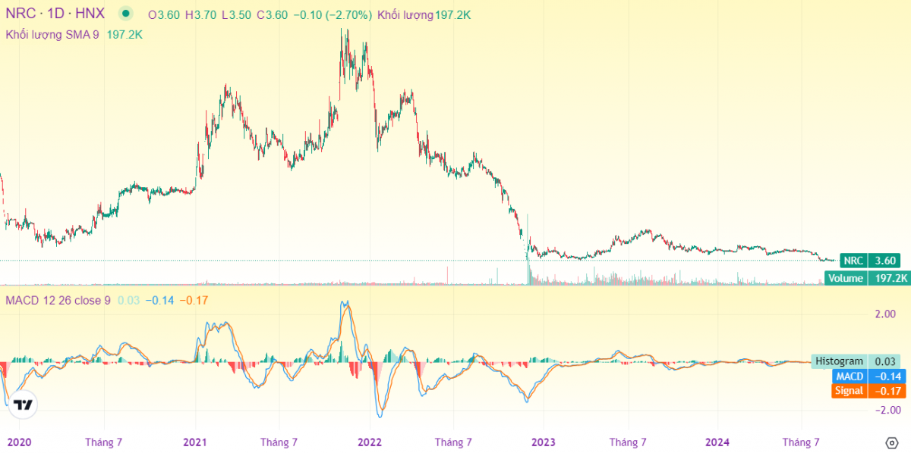Click the green market status dot
This screenshot has width=911, height=453.
click(x=125, y=14)
